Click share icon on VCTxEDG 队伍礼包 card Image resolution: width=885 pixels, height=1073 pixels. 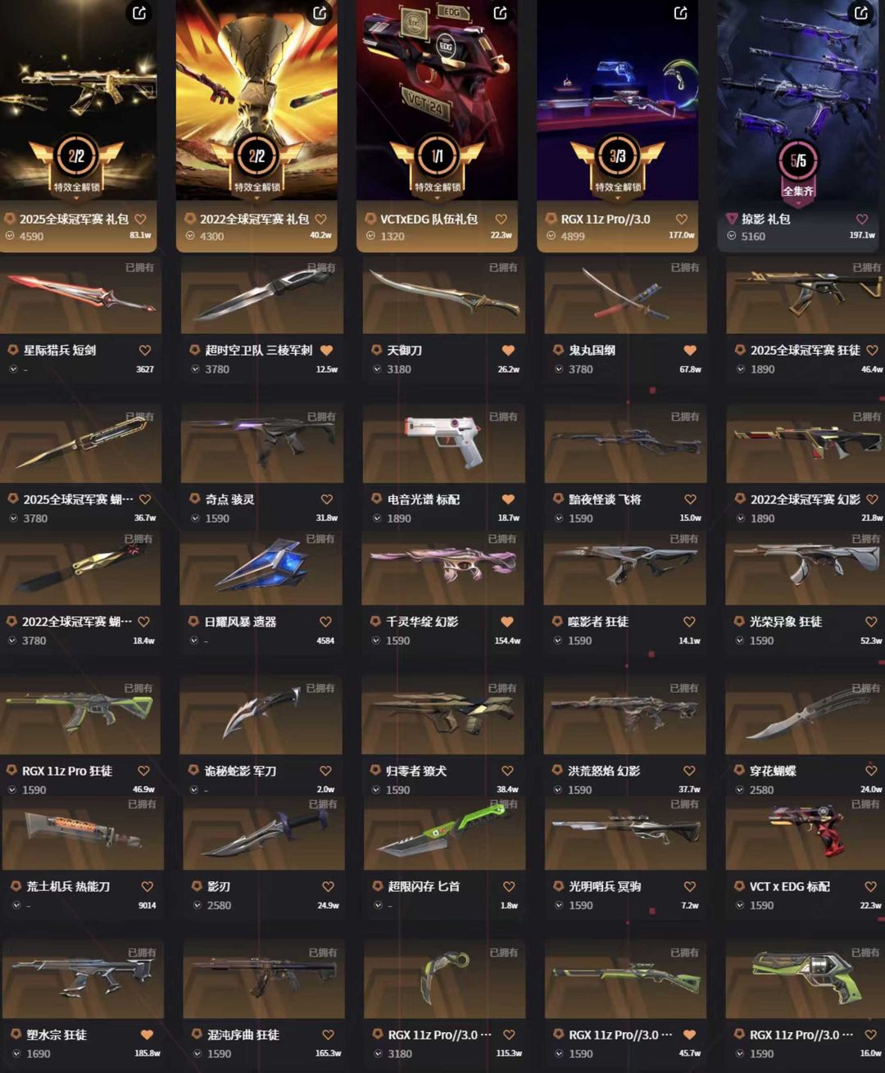[501, 13]
